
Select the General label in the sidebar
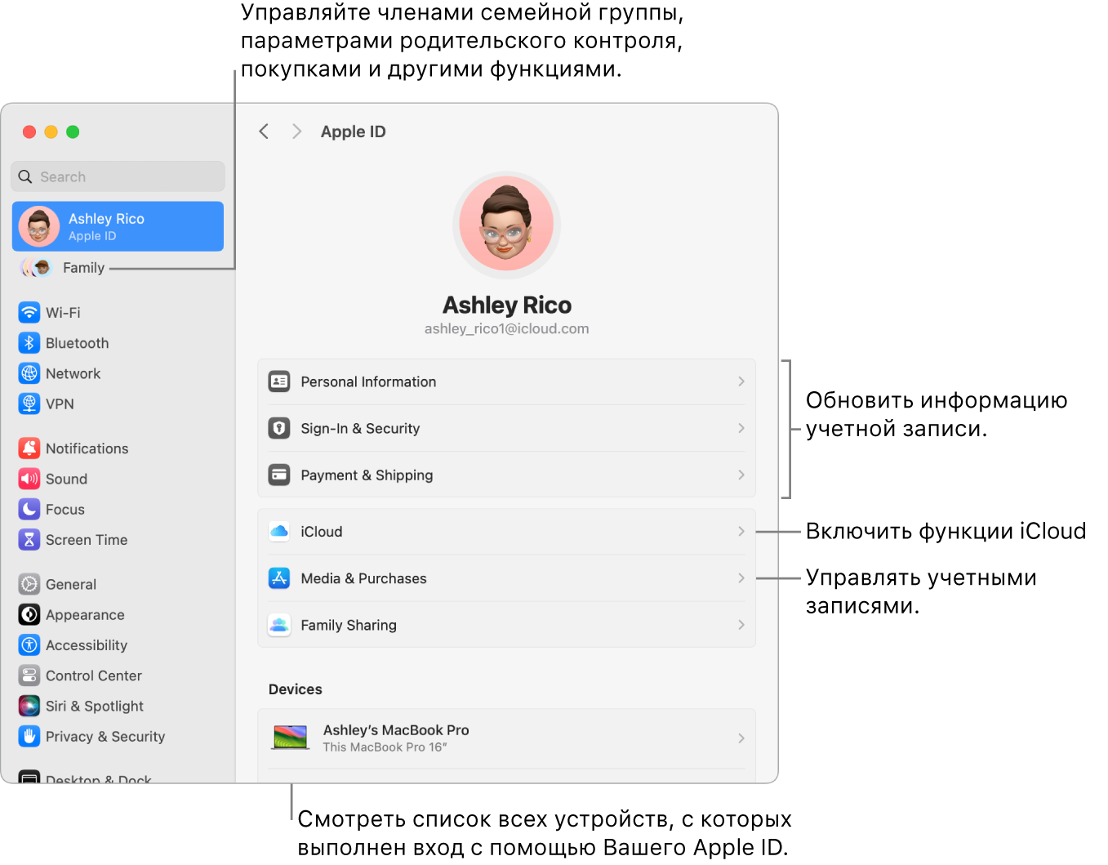click(71, 584)
